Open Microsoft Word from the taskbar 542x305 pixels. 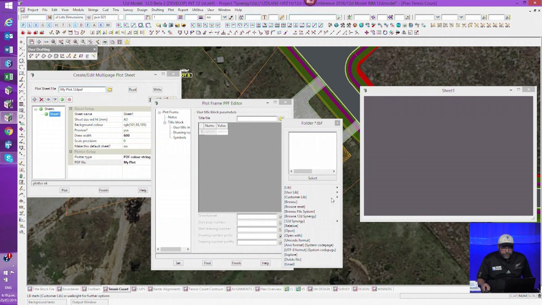coord(8,50)
